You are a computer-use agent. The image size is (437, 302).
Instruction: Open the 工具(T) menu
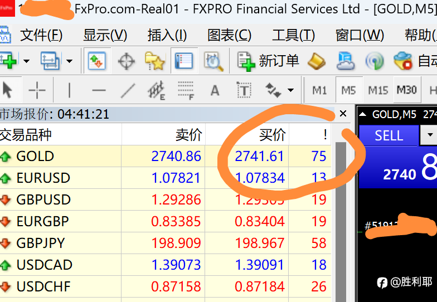[293, 36]
